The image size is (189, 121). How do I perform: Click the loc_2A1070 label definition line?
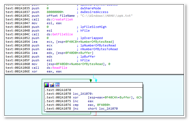pos(82,94)
